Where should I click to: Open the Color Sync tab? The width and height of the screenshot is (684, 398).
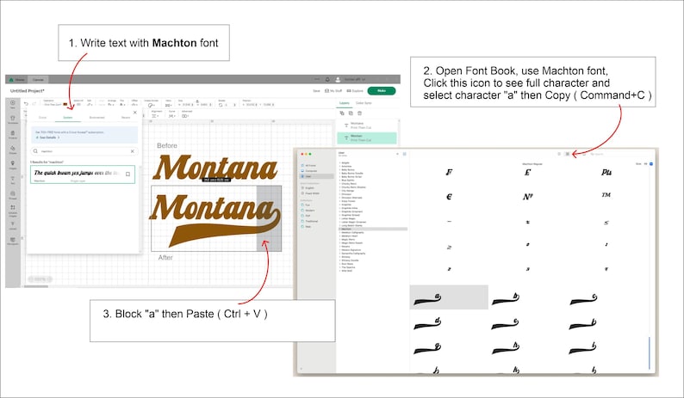tap(364, 103)
